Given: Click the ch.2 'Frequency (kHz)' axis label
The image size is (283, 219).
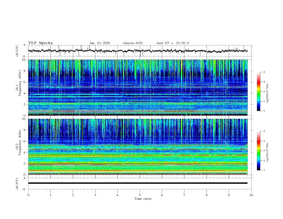Looking at the screenshot, I should pyautogui.click(x=20, y=142).
